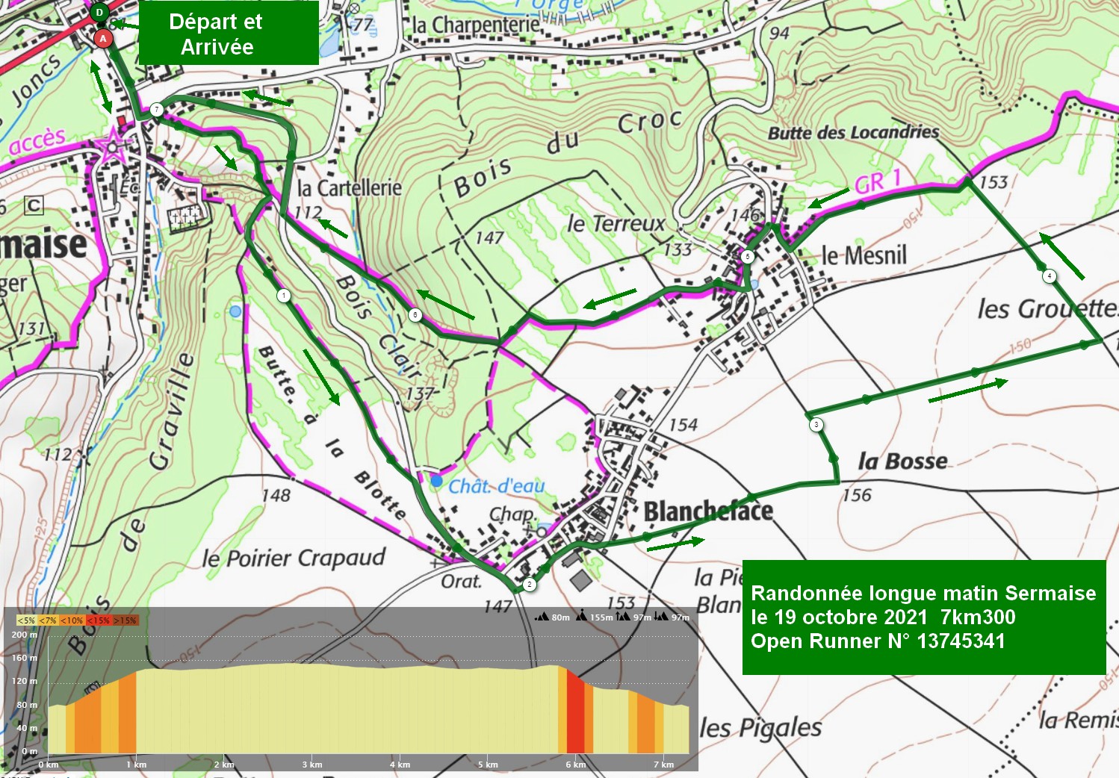
Task: Click the 'le Mesnil' place label
Action: pyautogui.click(x=864, y=255)
